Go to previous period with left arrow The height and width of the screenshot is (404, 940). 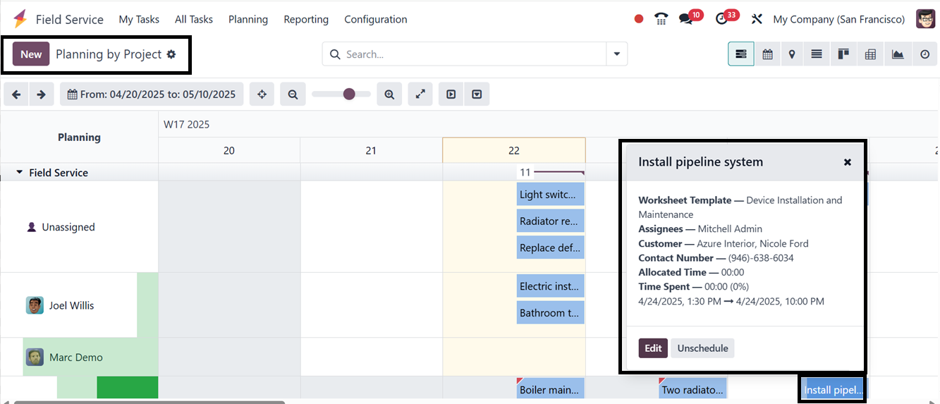tap(16, 94)
